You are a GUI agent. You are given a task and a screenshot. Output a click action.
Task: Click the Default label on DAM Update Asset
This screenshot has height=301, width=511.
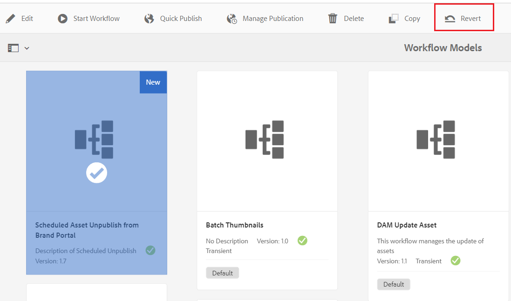tap(394, 284)
